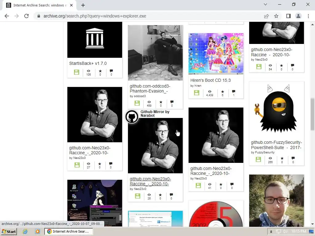Image resolution: width=315 pixels, height=236 pixels.
Task: Open github.com-oddcod3-Phantom-Evasion link
Action: pos(150,88)
